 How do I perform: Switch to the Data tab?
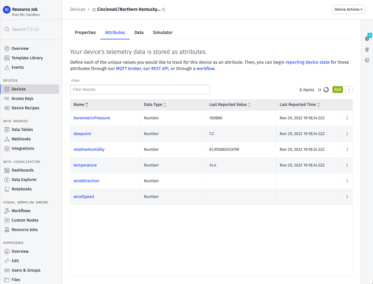(x=139, y=33)
